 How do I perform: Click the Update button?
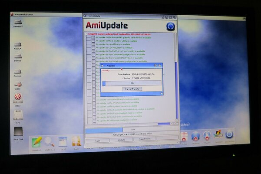coord(122,140)
